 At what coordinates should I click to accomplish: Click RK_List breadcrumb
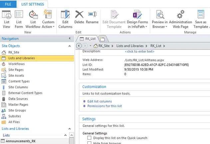pyautogui.click(x=156, y=46)
